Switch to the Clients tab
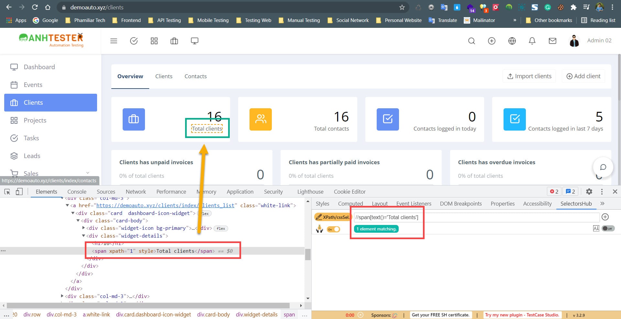The height and width of the screenshot is (319, 621). (164, 76)
